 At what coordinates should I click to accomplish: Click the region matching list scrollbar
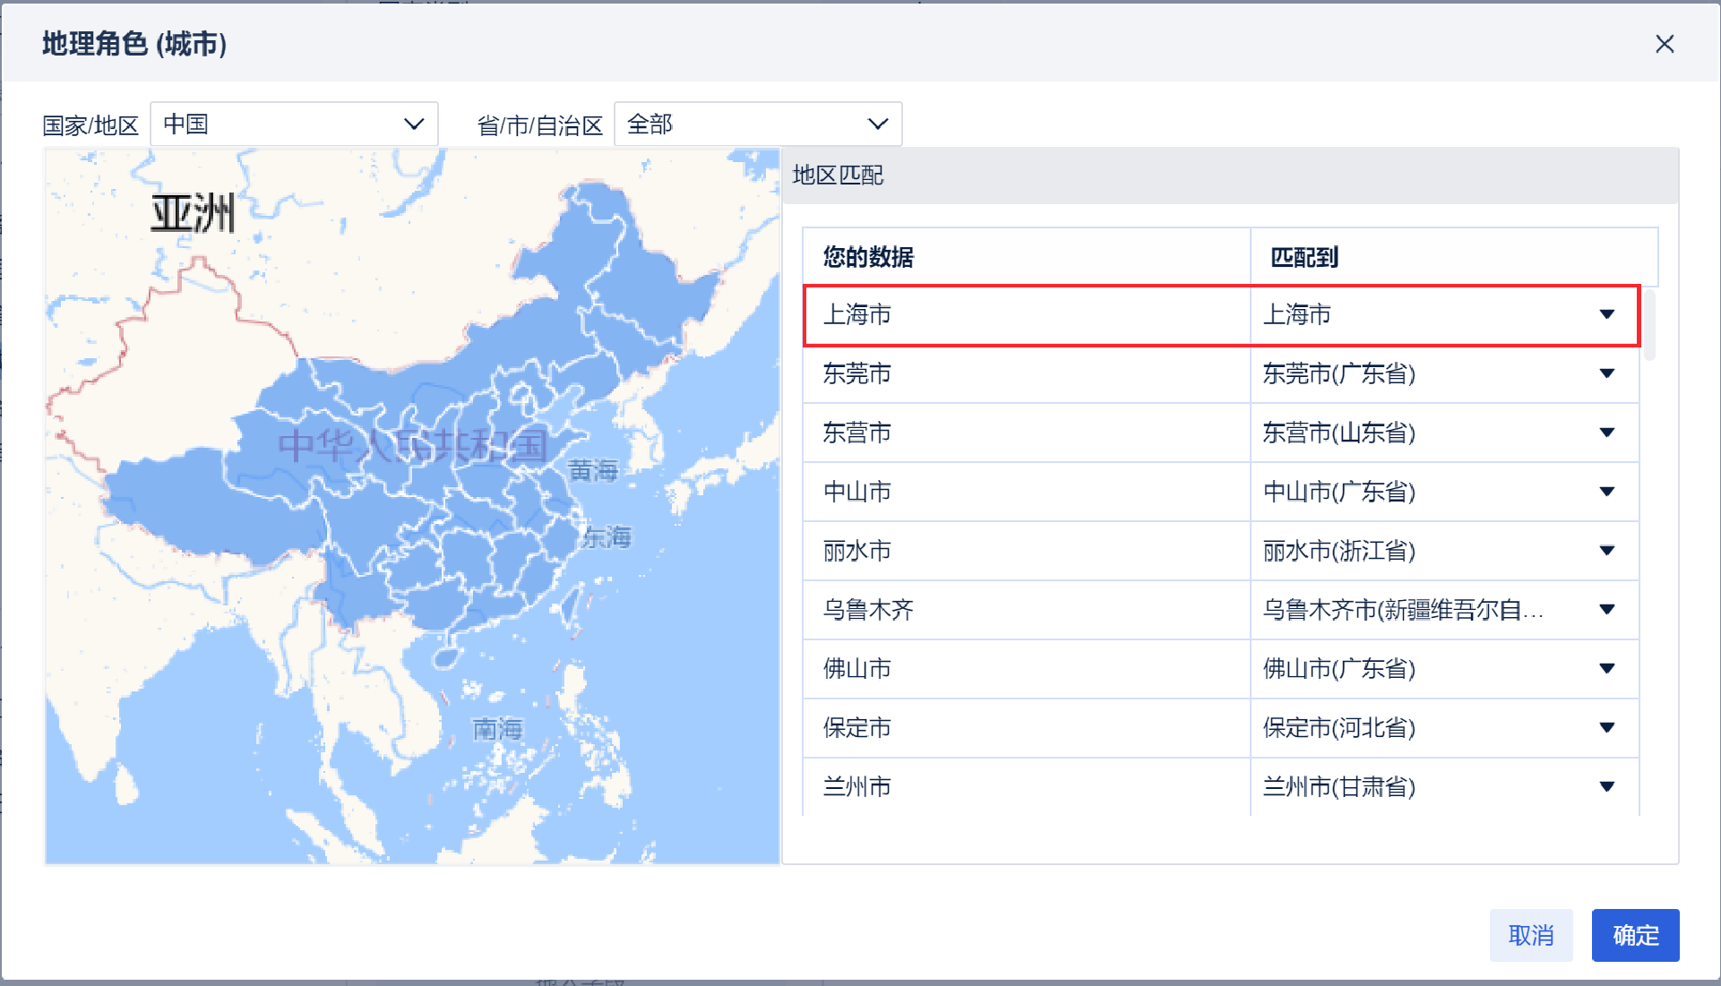point(1649,324)
